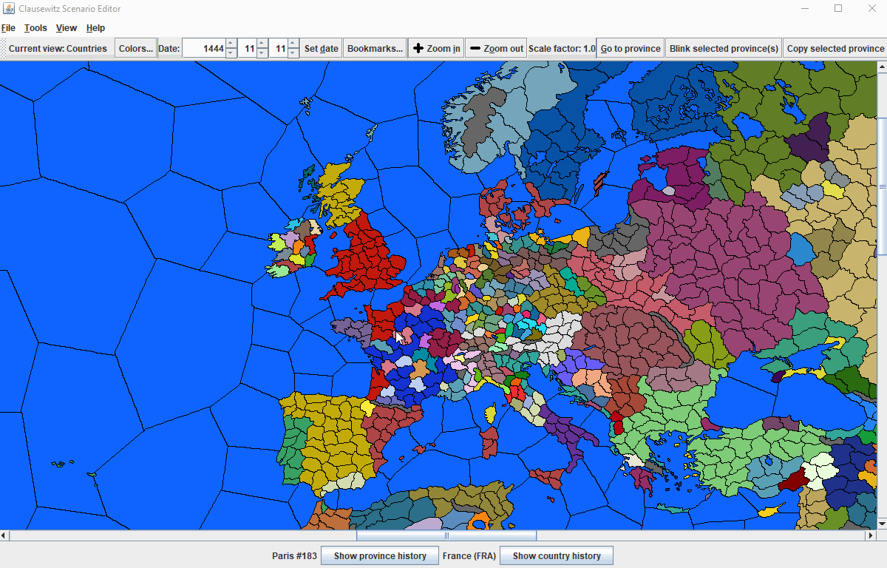Screen dimensions: 887x568
Task: Increase the month with its up arrow
Action: click(262, 44)
